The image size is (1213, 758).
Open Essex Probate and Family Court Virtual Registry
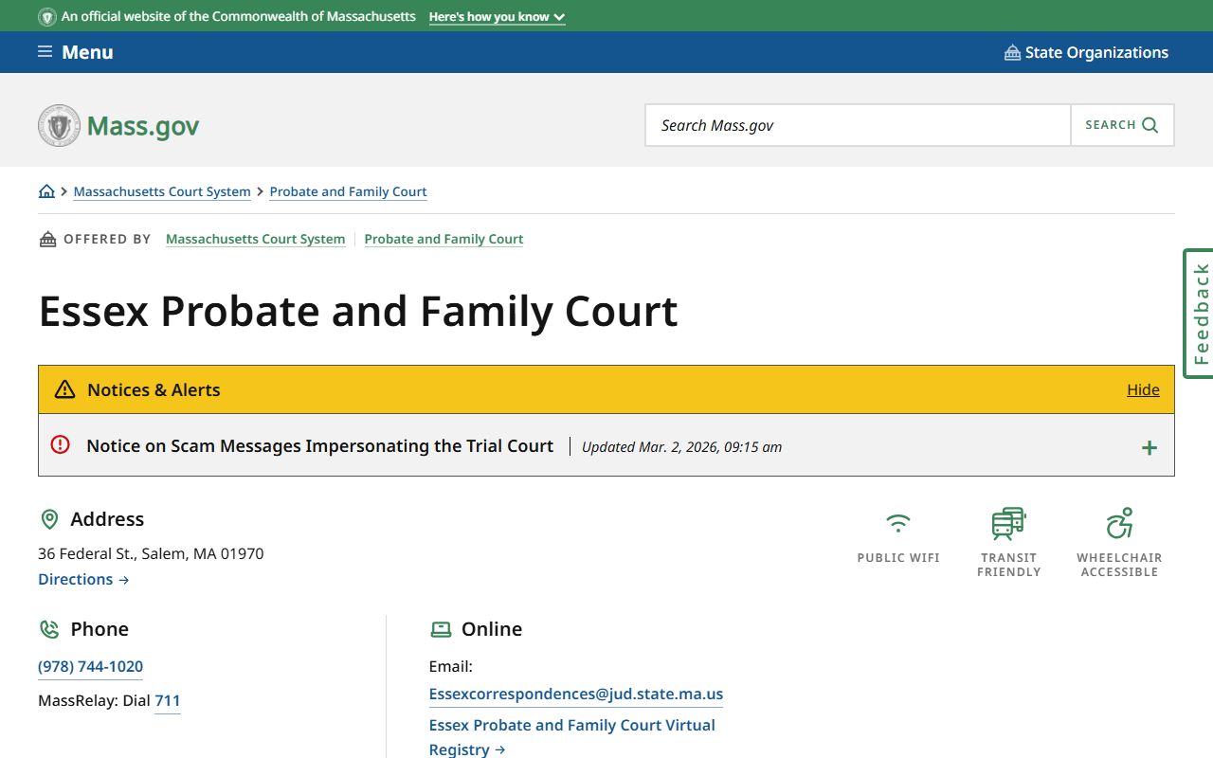pos(571,737)
